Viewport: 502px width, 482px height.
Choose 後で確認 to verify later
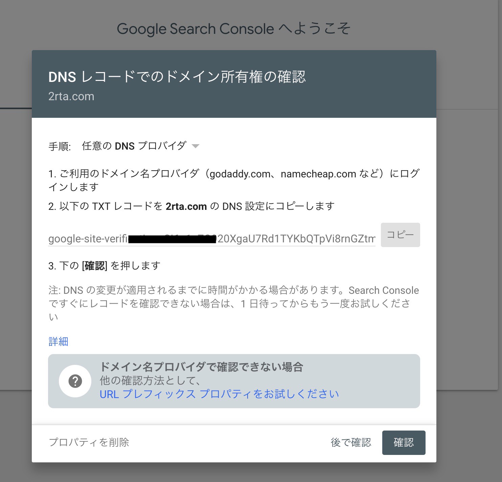pos(351,442)
